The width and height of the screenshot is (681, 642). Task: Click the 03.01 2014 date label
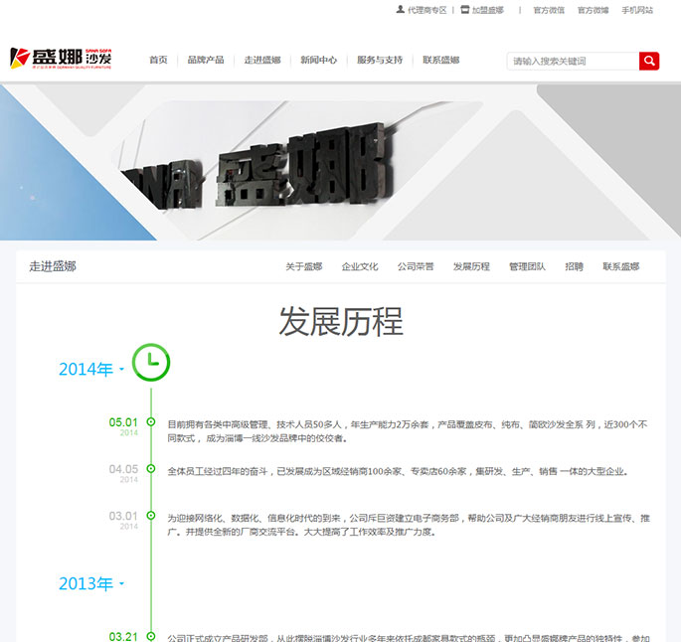pyautogui.click(x=123, y=520)
